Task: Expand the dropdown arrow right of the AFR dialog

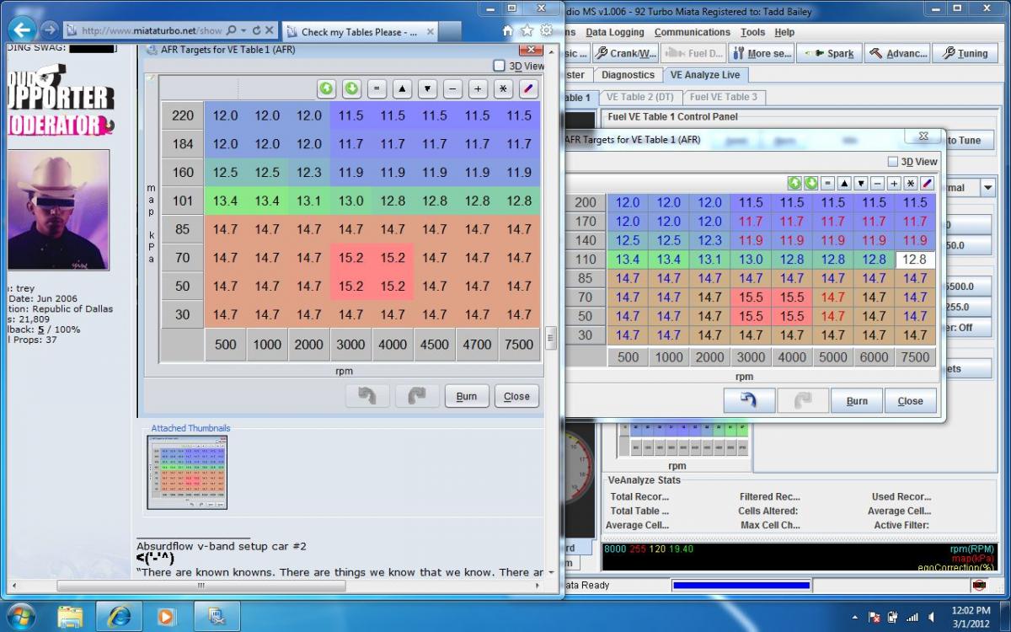Action: pos(987,188)
